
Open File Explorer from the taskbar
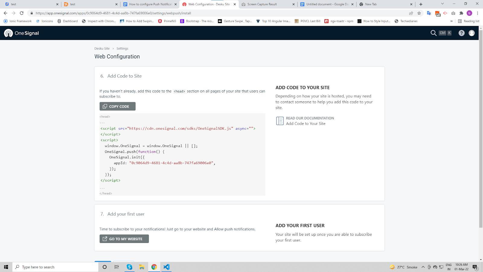[142, 267]
